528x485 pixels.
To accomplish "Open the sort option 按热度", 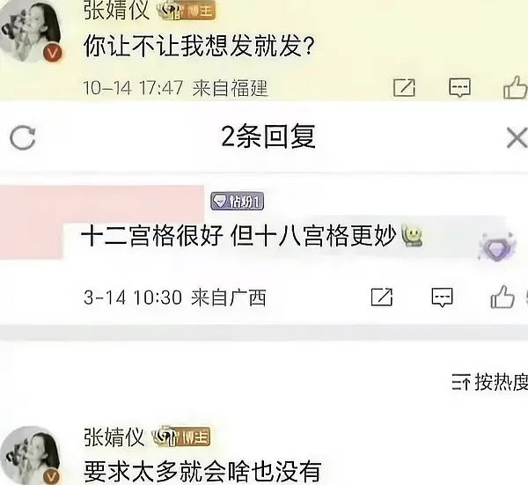I will point(489,382).
